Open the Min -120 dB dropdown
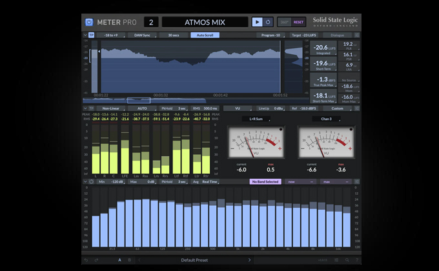Viewport: 439px width, 271px height. click(111, 182)
